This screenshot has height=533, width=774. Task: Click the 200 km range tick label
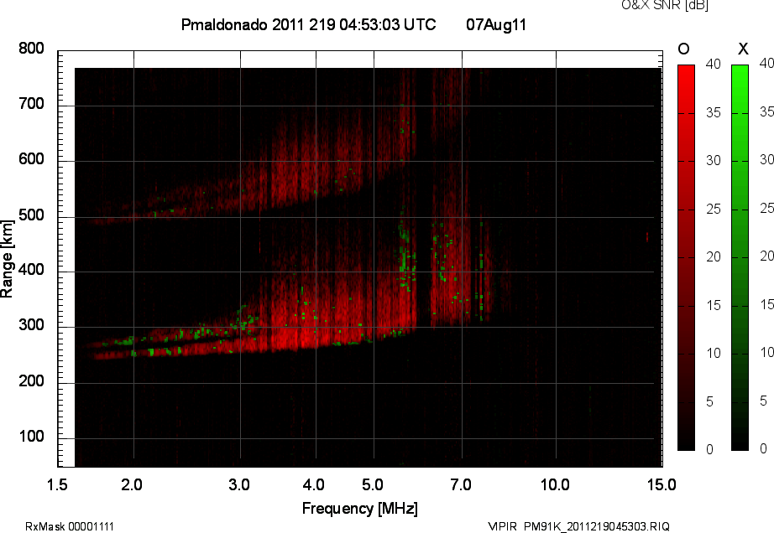[31, 381]
